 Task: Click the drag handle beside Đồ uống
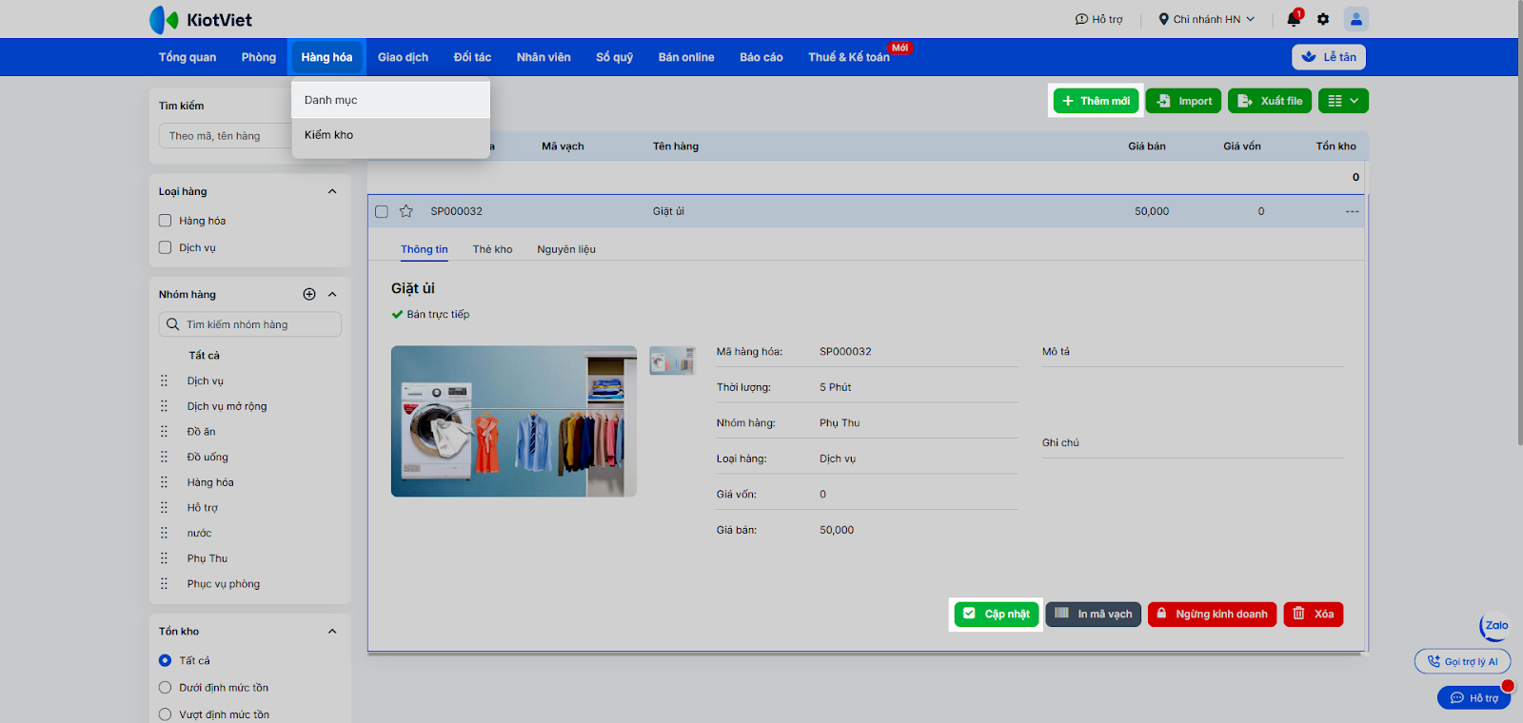coord(164,457)
